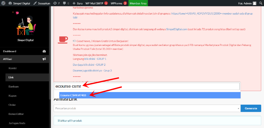Click the WP Mail SMTP notification badge
Screen dimensions: 264x128
106,3
